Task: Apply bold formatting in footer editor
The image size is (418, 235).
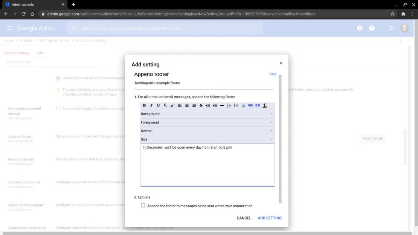Action: [144, 105]
